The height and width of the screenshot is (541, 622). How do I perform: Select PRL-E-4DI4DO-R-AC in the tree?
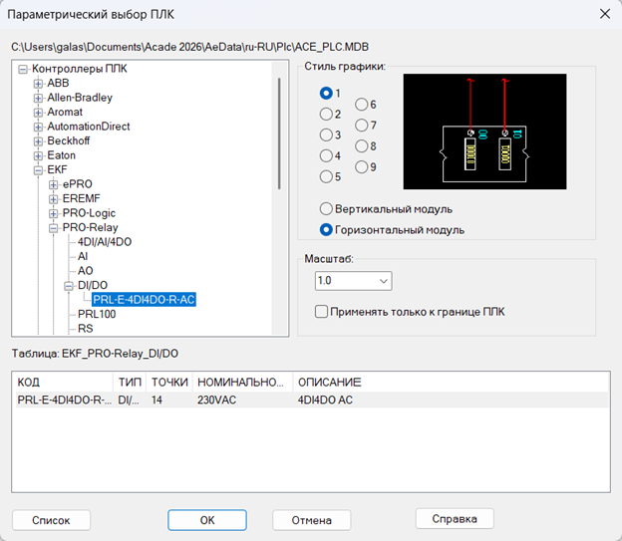[144, 300]
